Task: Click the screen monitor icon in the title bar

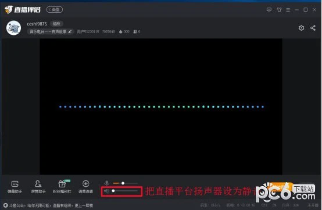Action: click(269, 10)
